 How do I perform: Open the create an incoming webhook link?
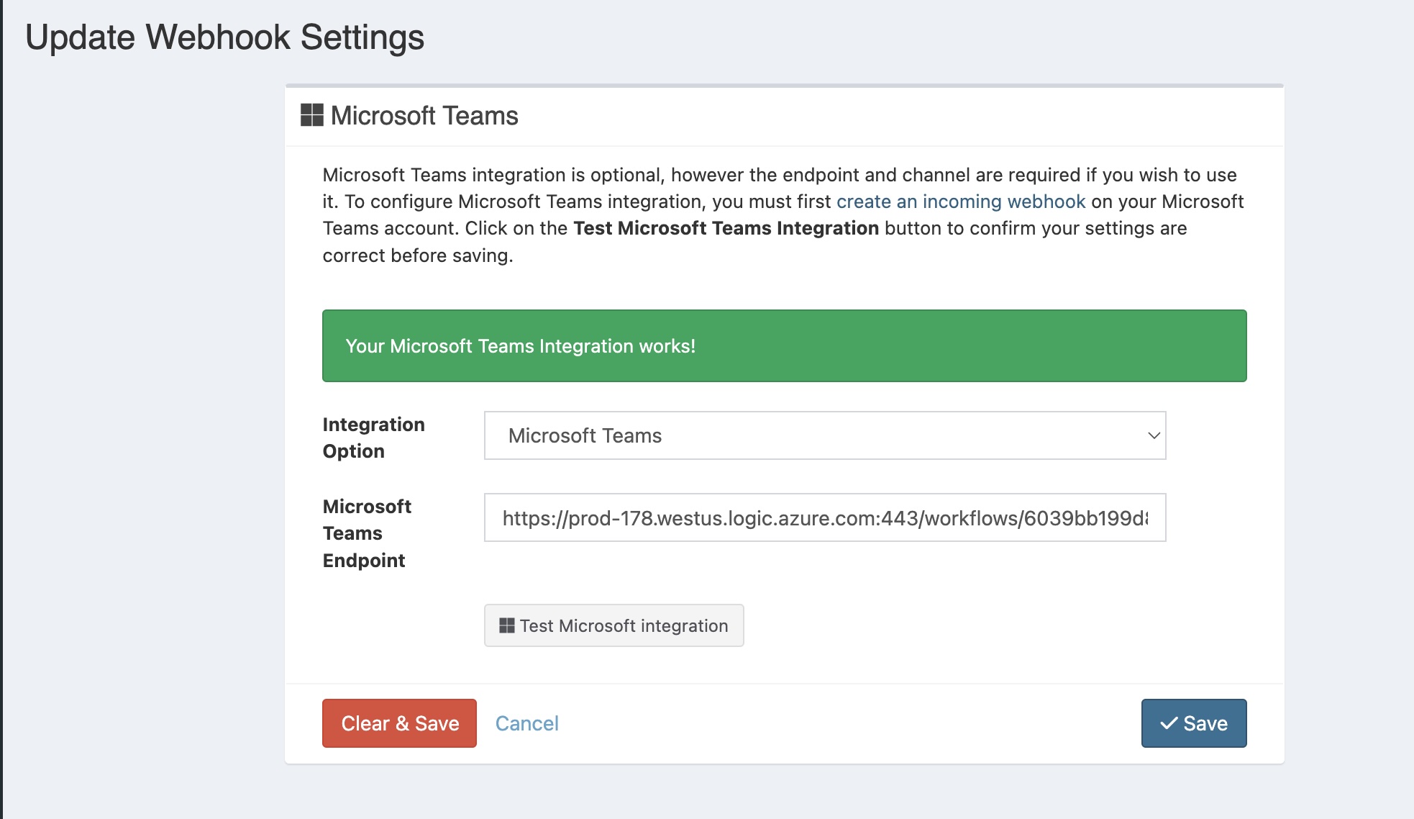[x=960, y=202]
